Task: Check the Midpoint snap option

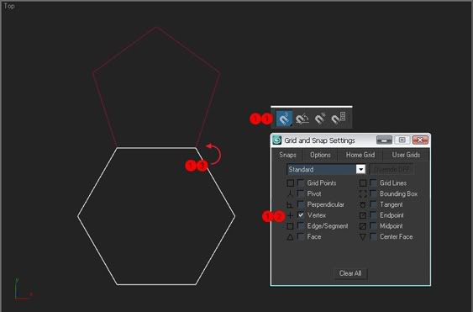Action: click(x=374, y=225)
